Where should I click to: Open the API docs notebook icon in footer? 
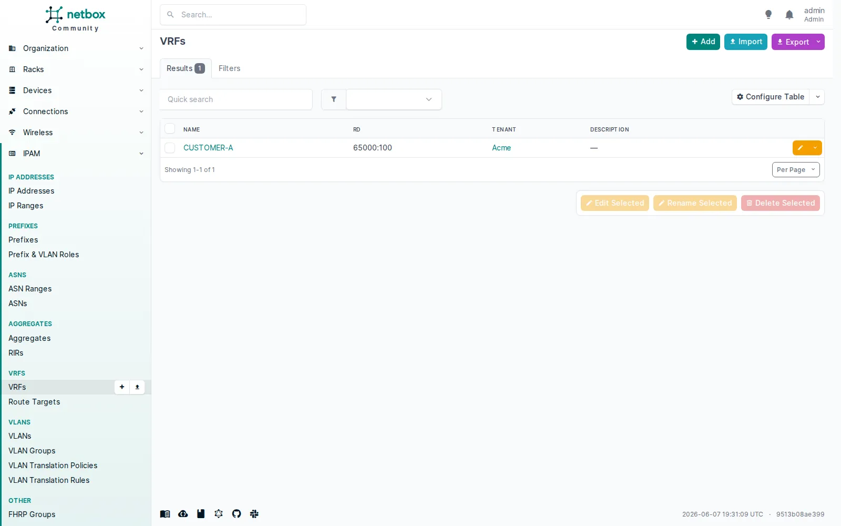point(201,514)
